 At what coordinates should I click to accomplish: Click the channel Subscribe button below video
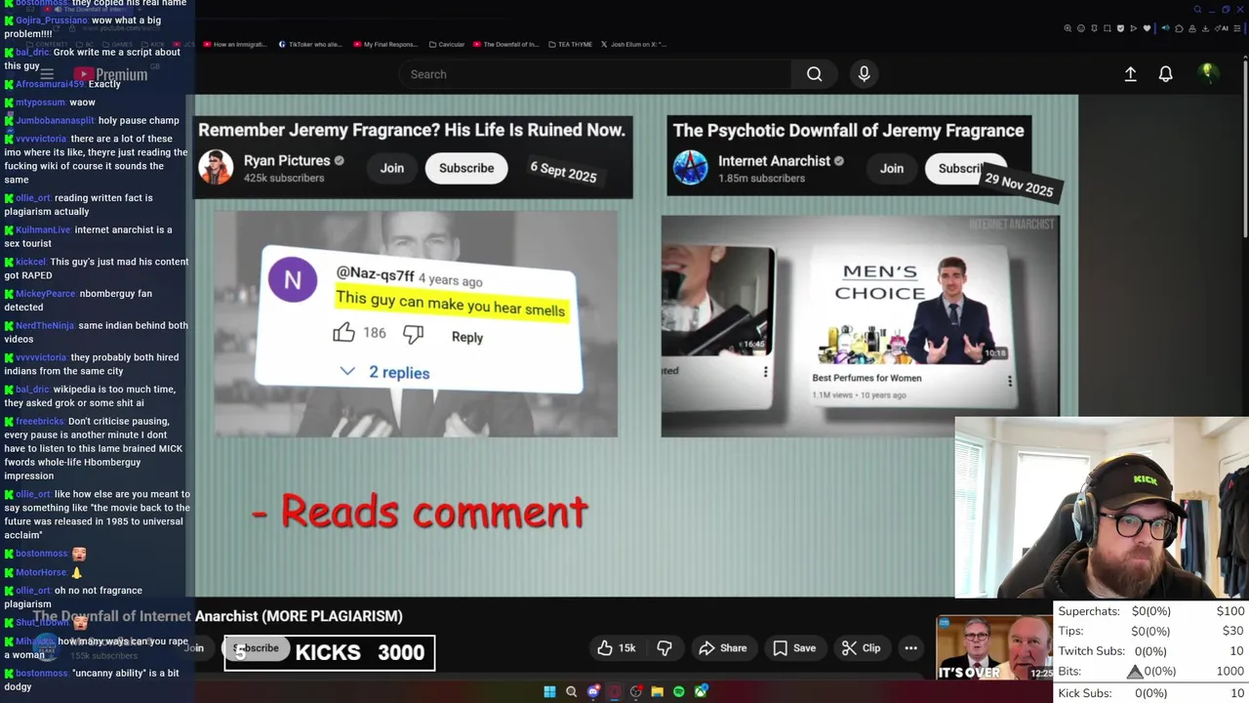(x=257, y=648)
